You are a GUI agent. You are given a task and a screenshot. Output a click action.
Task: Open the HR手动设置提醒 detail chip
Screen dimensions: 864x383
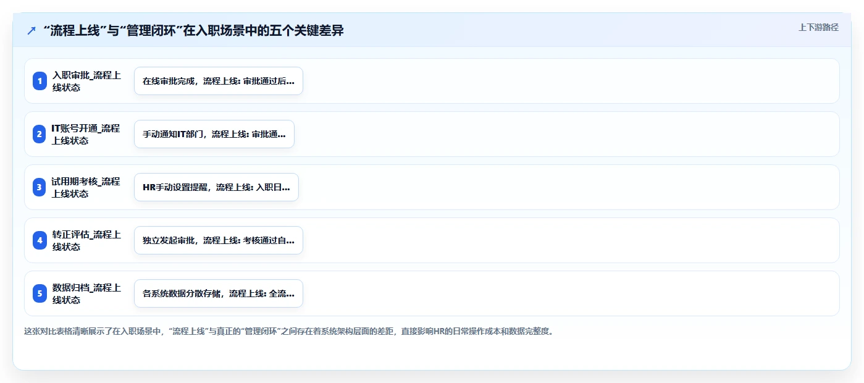pyautogui.click(x=216, y=187)
